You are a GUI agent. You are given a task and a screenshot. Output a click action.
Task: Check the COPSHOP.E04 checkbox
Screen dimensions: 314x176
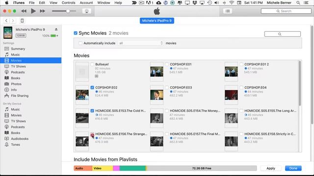point(241,88)
